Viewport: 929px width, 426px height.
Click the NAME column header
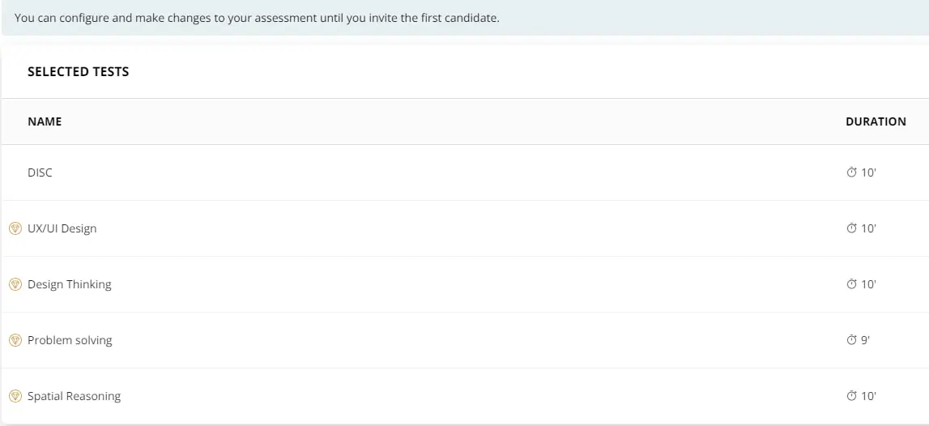[45, 121]
